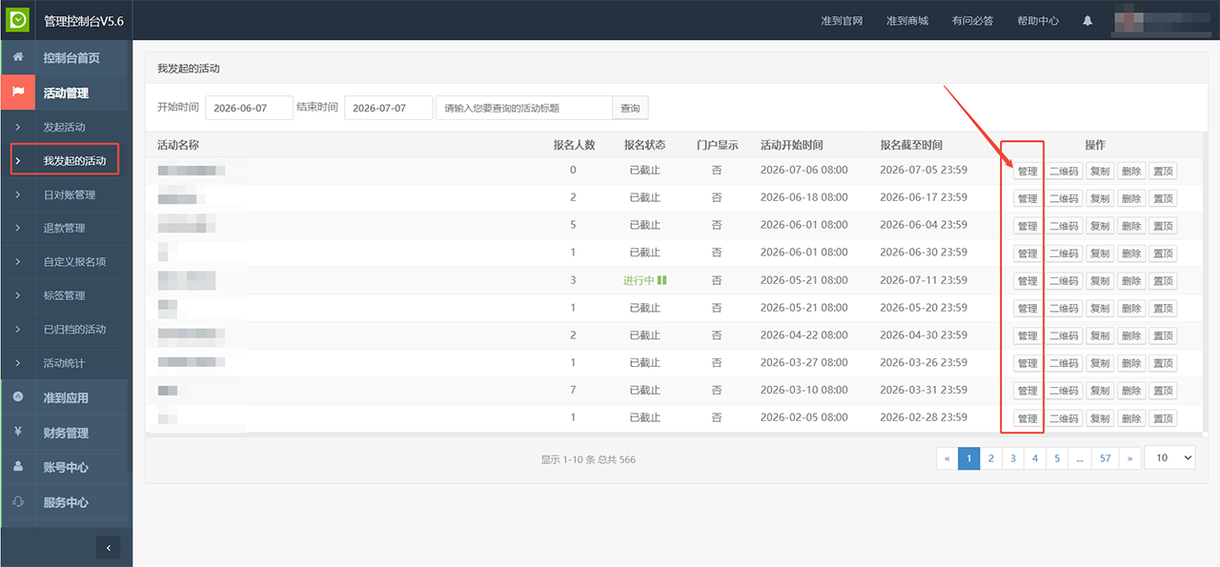
Task: Click the 开始时间 date field
Action: coord(249,108)
